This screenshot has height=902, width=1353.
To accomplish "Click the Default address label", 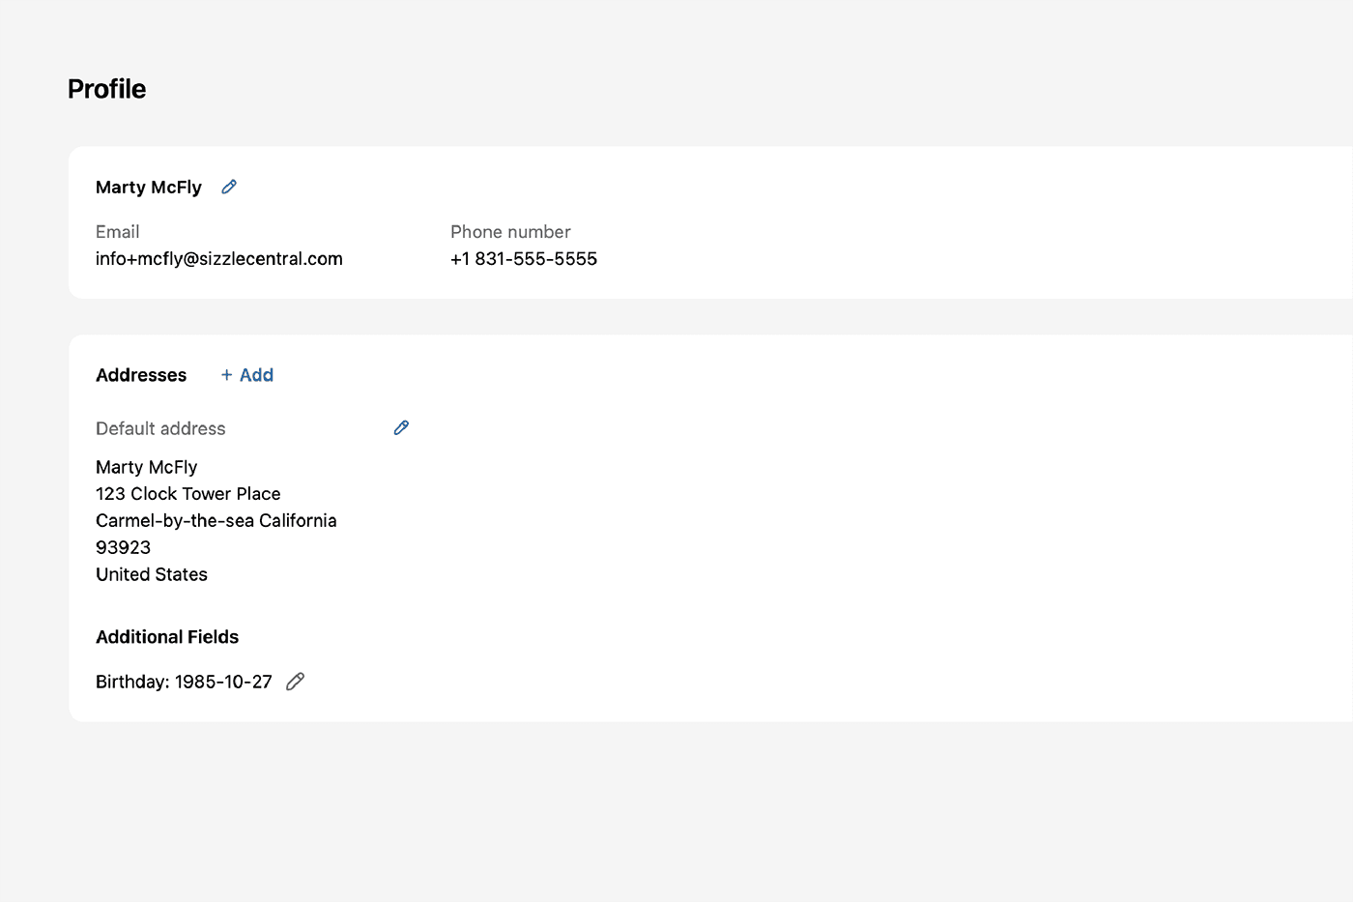I will point(160,428).
